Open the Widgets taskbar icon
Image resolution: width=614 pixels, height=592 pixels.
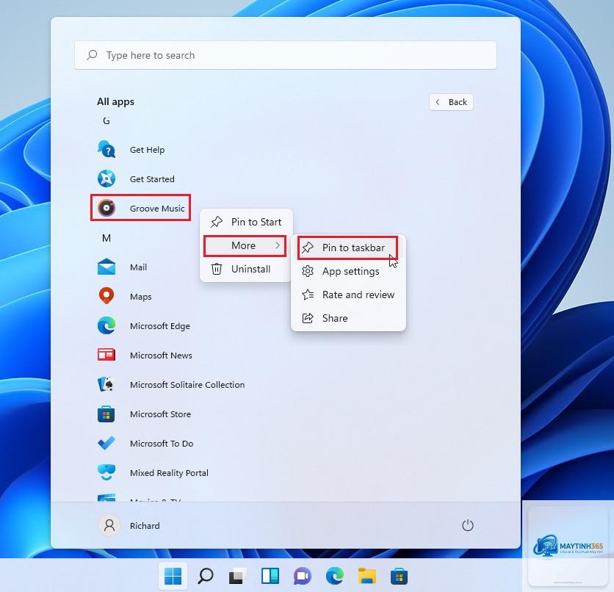tap(270, 576)
